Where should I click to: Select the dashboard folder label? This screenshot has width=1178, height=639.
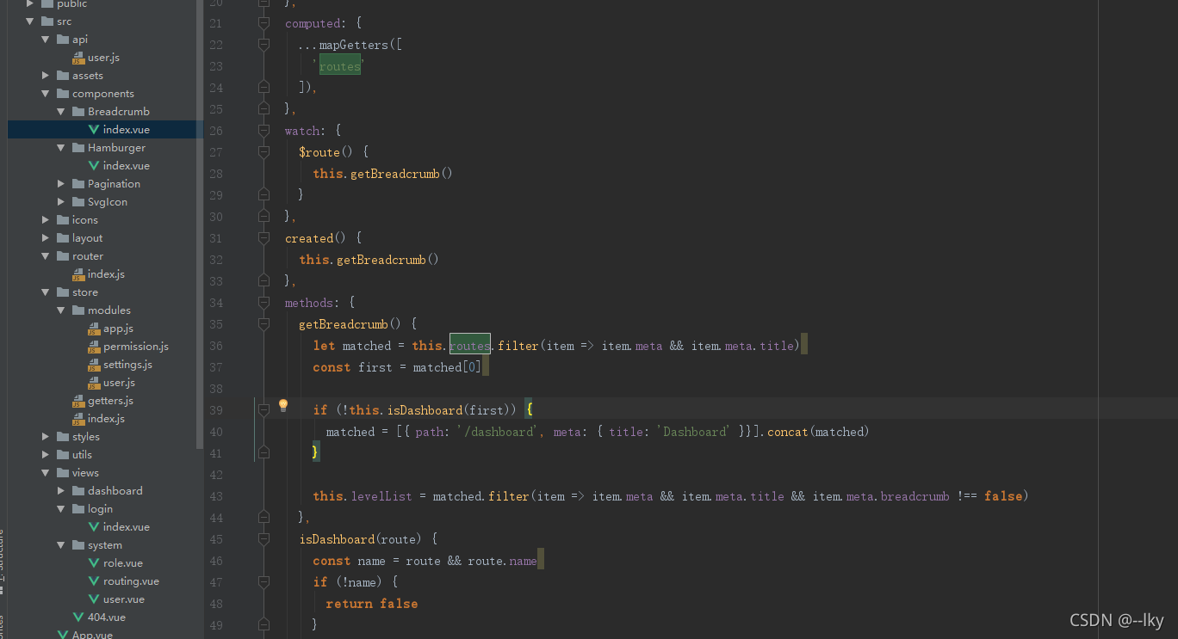tap(115, 491)
